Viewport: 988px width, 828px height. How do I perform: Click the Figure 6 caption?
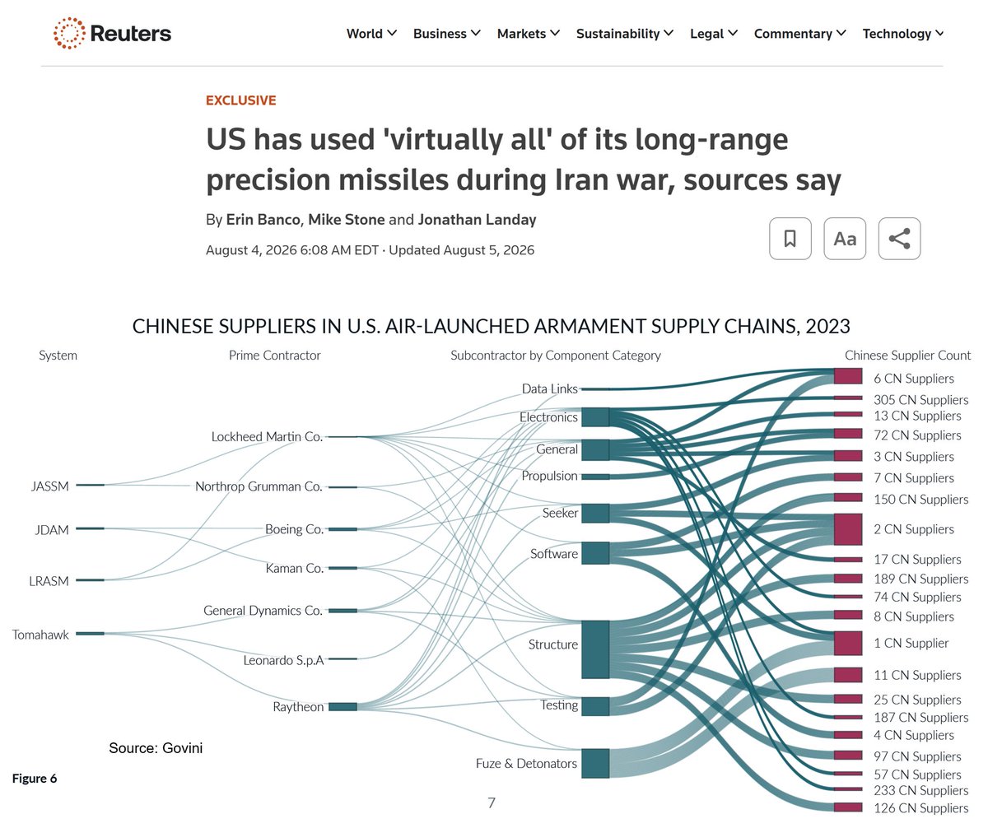35,779
